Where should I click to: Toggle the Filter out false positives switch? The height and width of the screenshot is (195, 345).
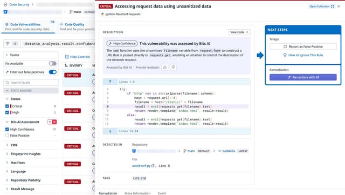(x=53, y=72)
